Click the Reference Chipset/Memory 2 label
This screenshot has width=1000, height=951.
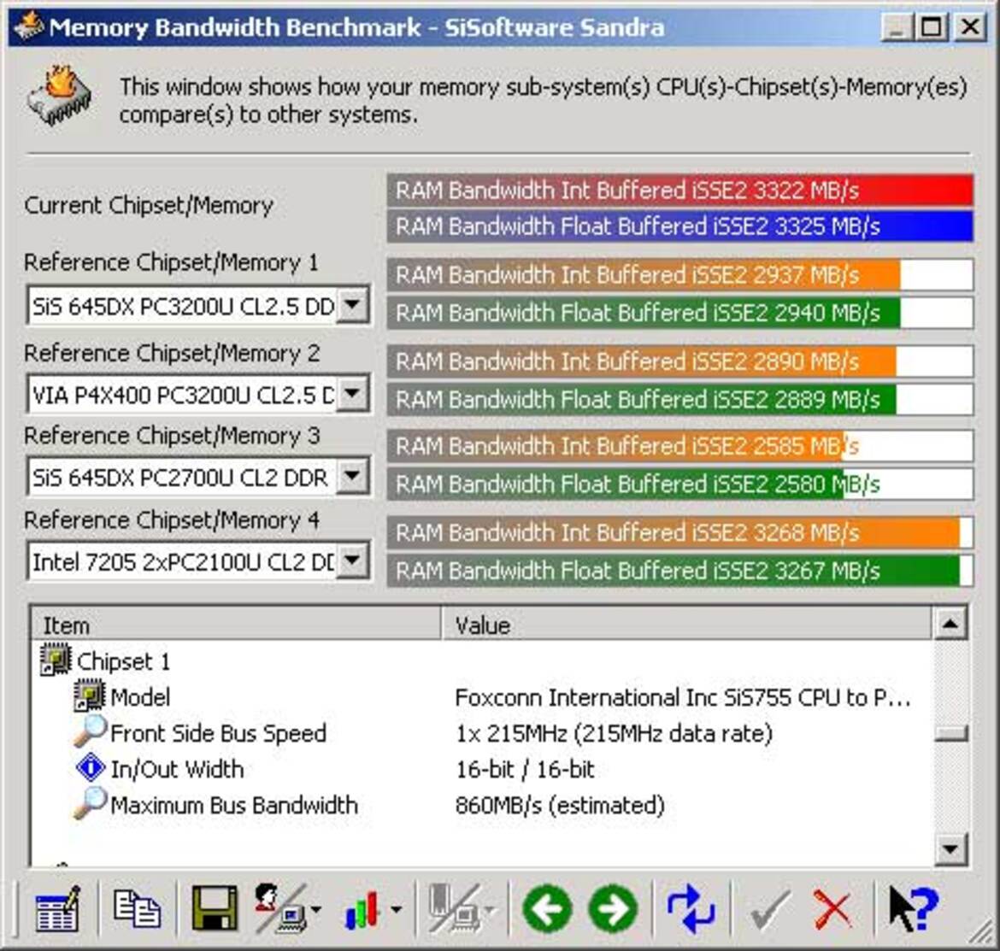172,353
